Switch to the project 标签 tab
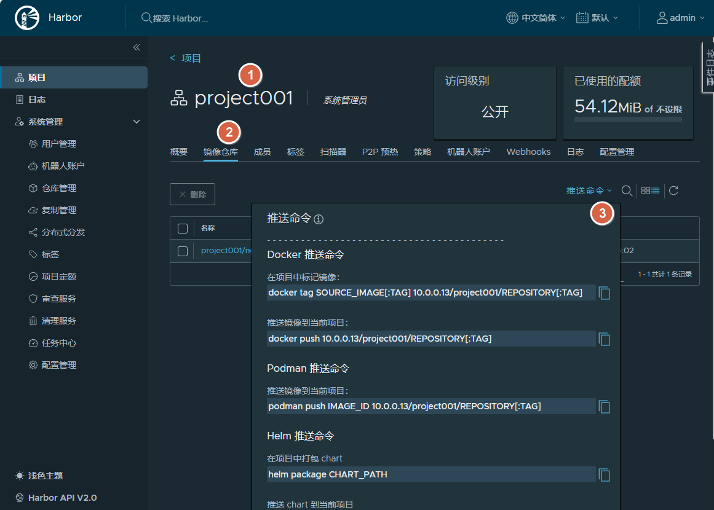The height and width of the screenshot is (510, 714). point(296,152)
